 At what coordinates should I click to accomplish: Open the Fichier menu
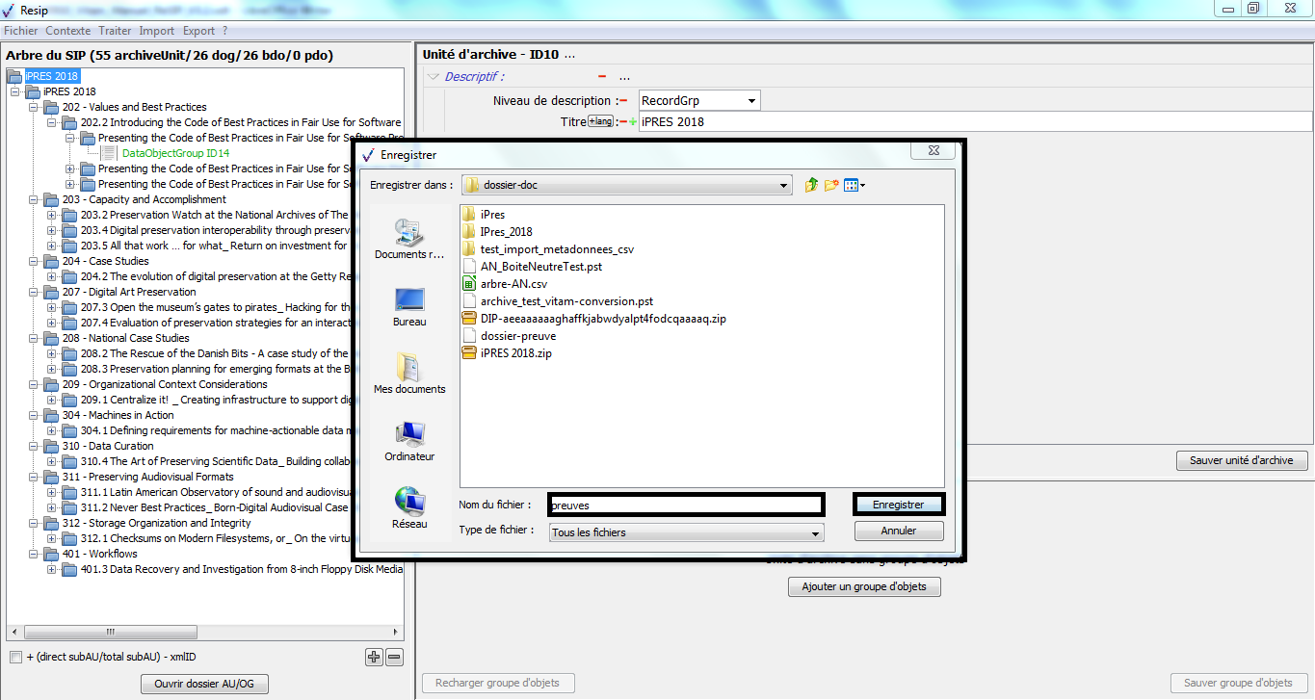[21, 31]
